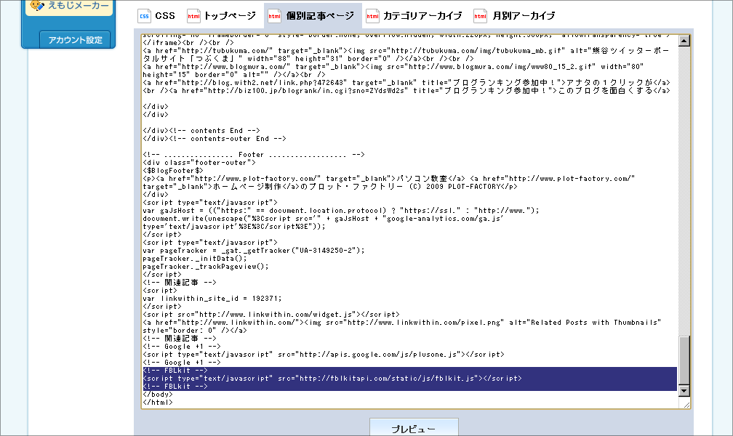Click the アカウント設定 button
This screenshot has width=733, height=436.
[x=75, y=40]
